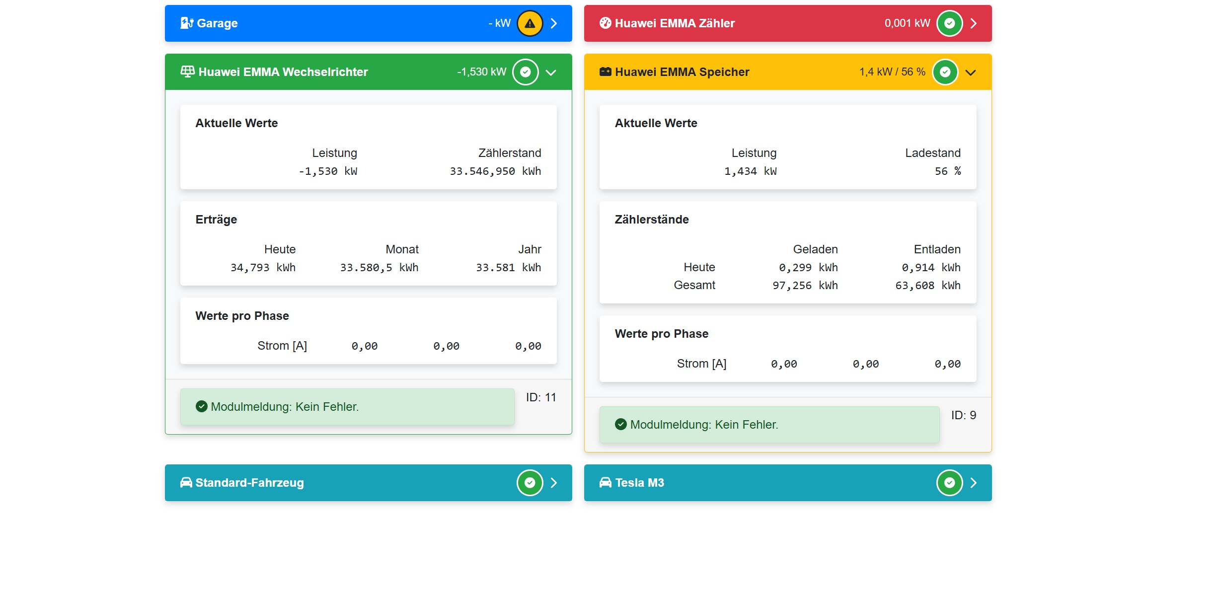This screenshot has height=601, width=1218.
Task: Click the Garage charging station icon
Action: (186, 23)
